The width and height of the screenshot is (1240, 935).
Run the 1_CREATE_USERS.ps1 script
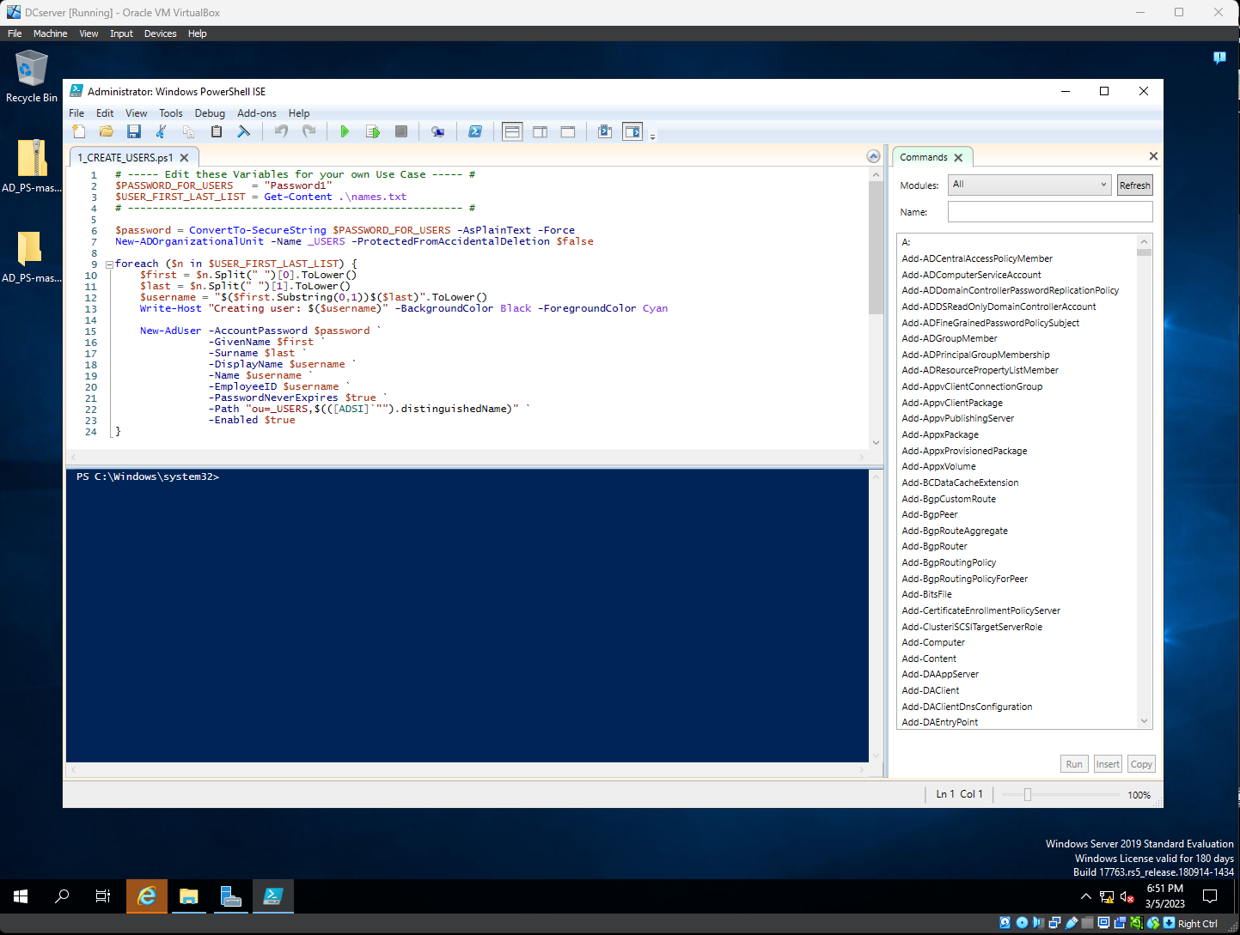(x=344, y=131)
